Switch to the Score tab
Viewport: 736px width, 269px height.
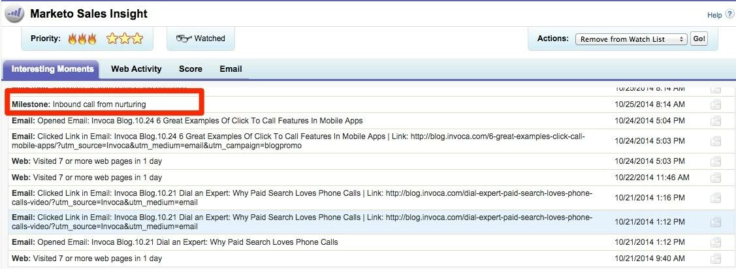tap(191, 69)
